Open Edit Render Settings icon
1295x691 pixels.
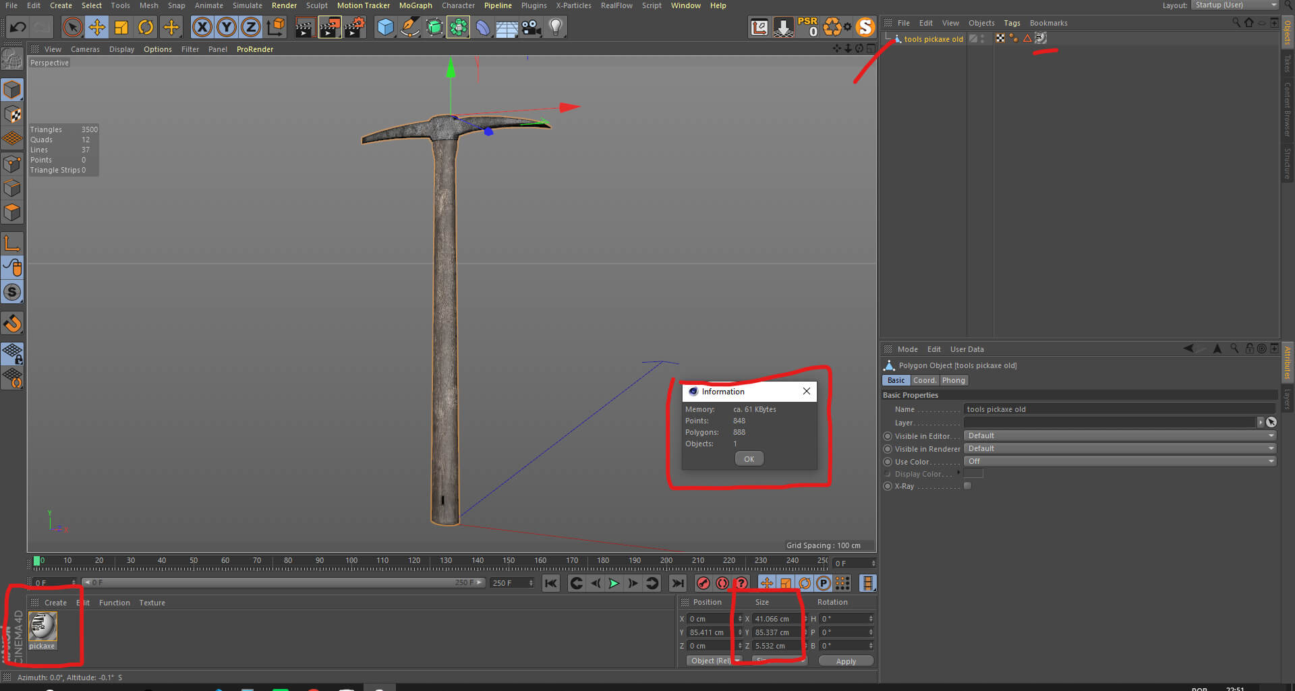pyautogui.click(x=355, y=28)
